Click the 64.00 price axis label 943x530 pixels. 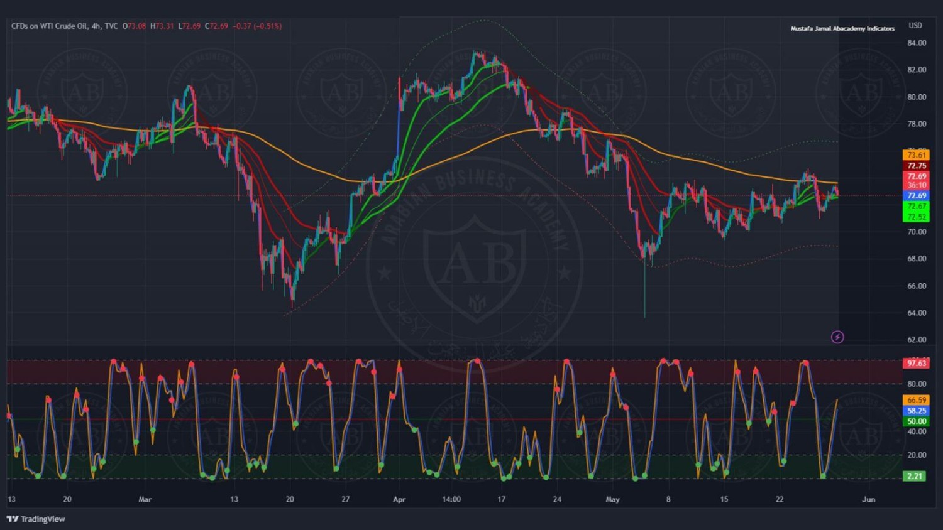click(917, 313)
